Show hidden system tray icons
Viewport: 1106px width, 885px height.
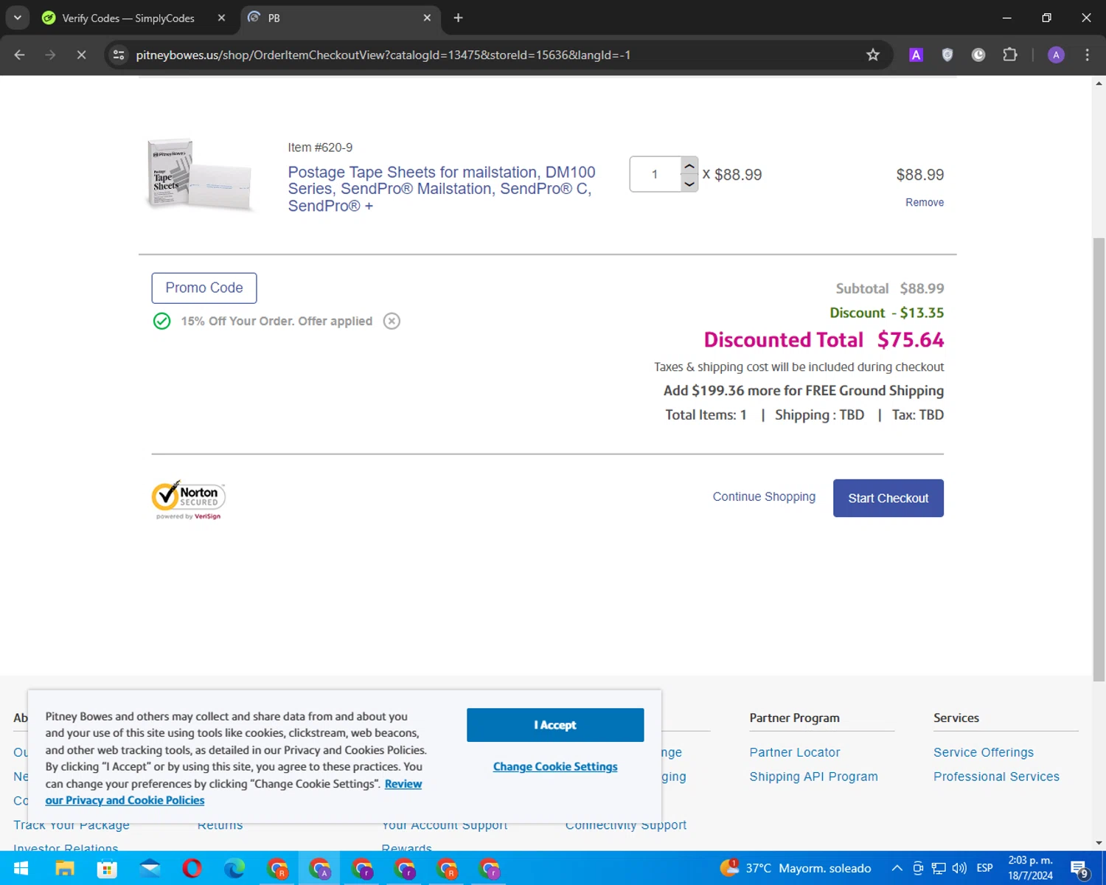click(x=897, y=868)
